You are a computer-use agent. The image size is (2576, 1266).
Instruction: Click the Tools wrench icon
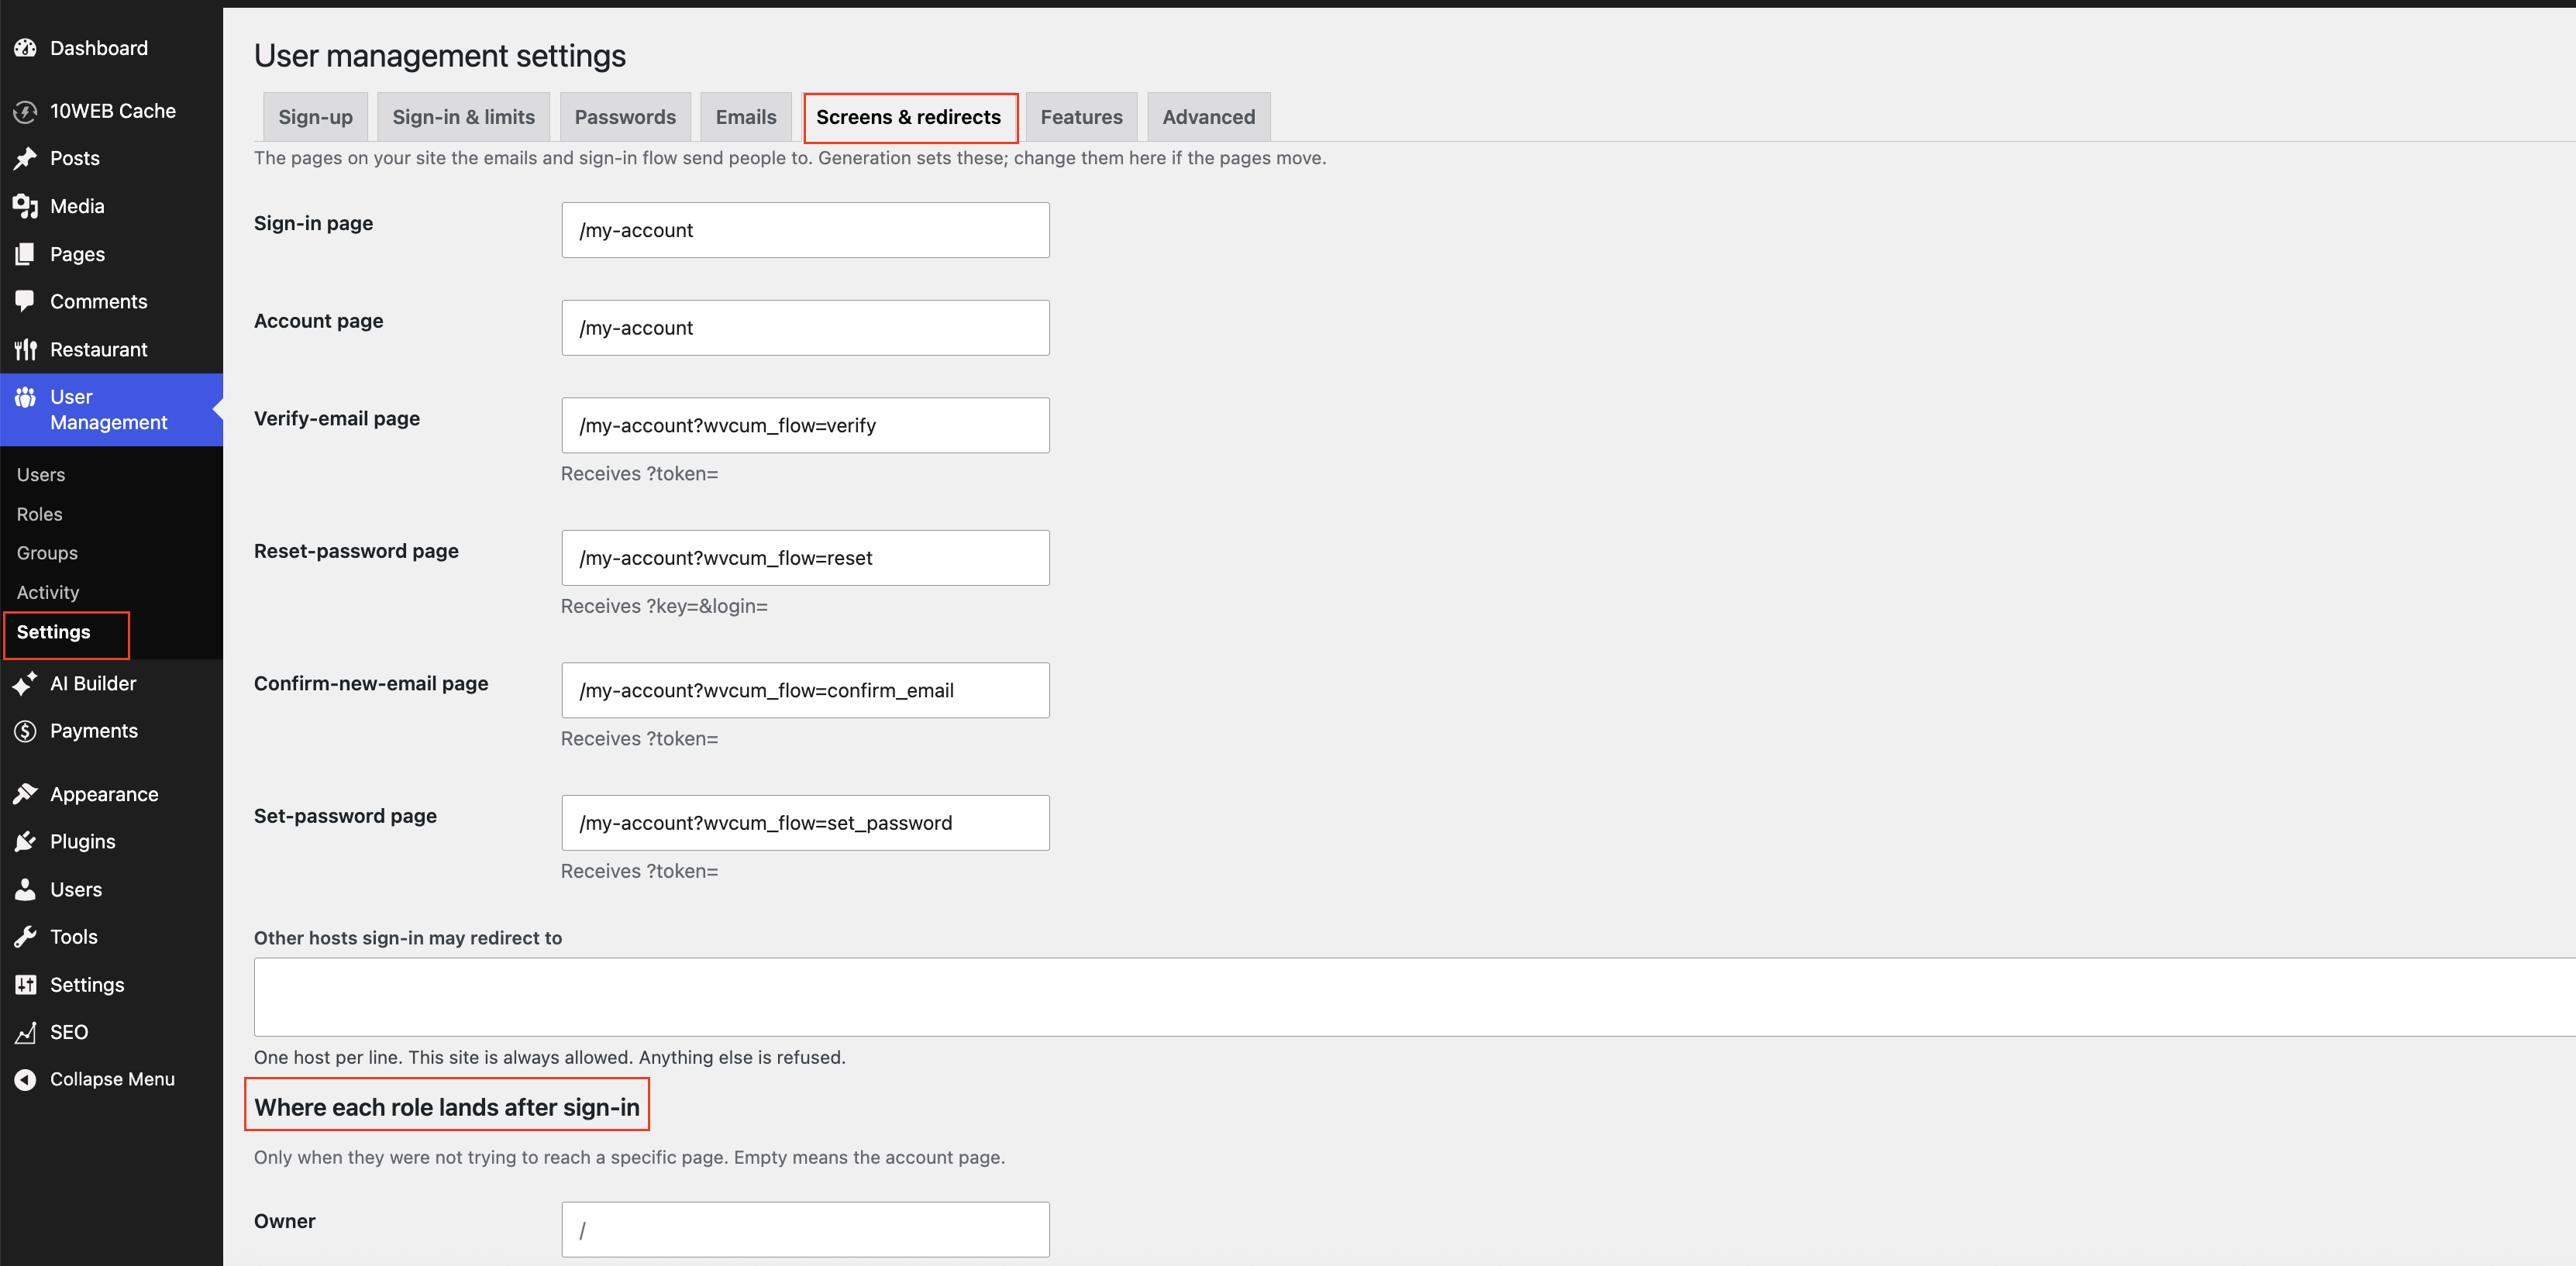[x=25, y=937]
